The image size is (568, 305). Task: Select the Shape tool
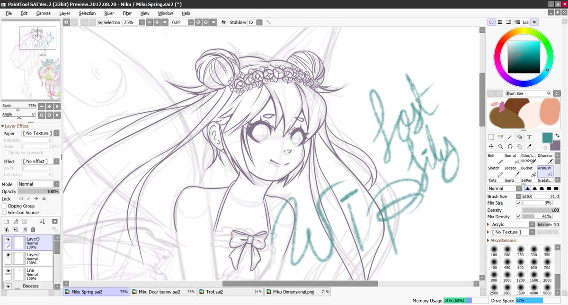coord(520,137)
